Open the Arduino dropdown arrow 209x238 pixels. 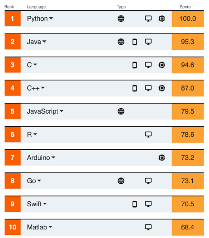pyautogui.click(x=53, y=157)
